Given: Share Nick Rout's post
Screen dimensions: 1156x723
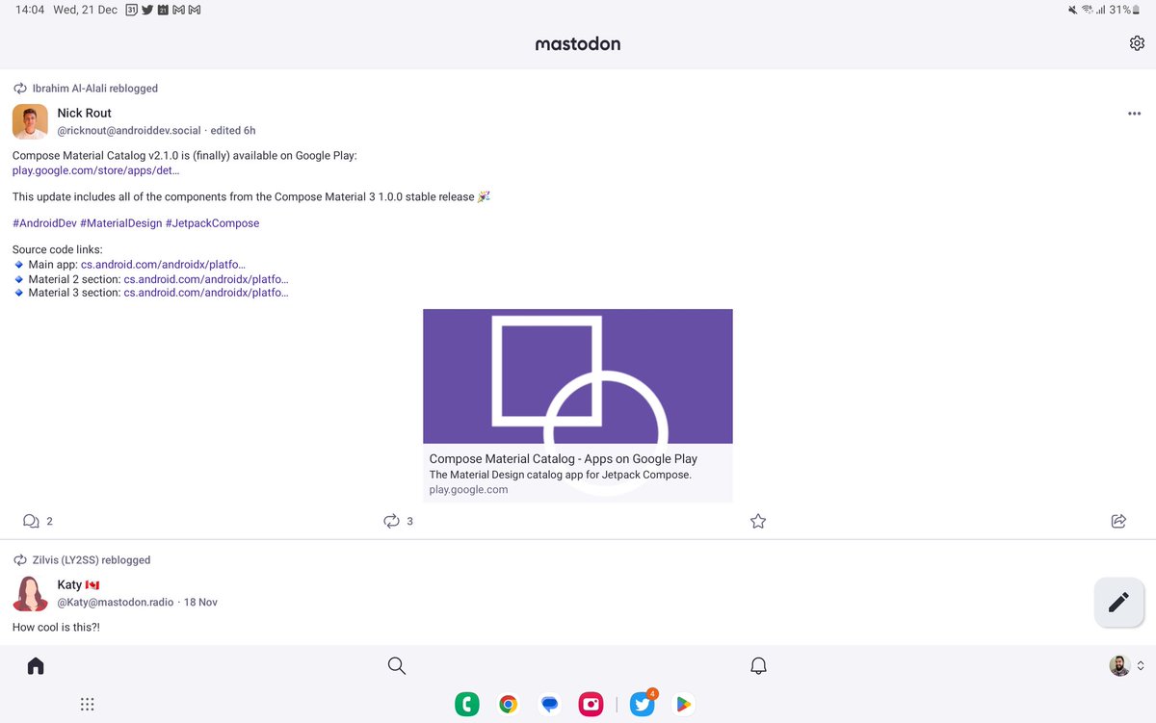Looking at the screenshot, I should tap(1118, 521).
